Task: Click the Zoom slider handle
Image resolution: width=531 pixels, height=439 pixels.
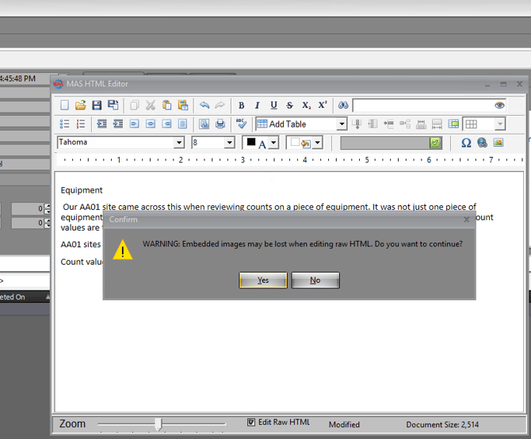Action: coord(159,425)
